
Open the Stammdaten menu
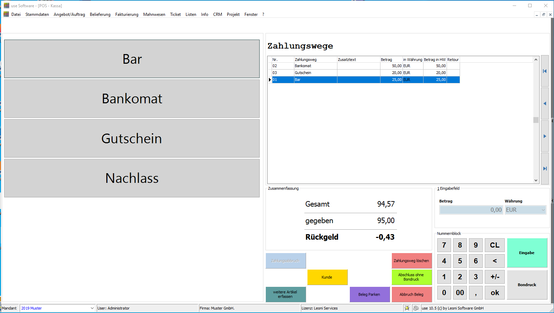tap(37, 14)
